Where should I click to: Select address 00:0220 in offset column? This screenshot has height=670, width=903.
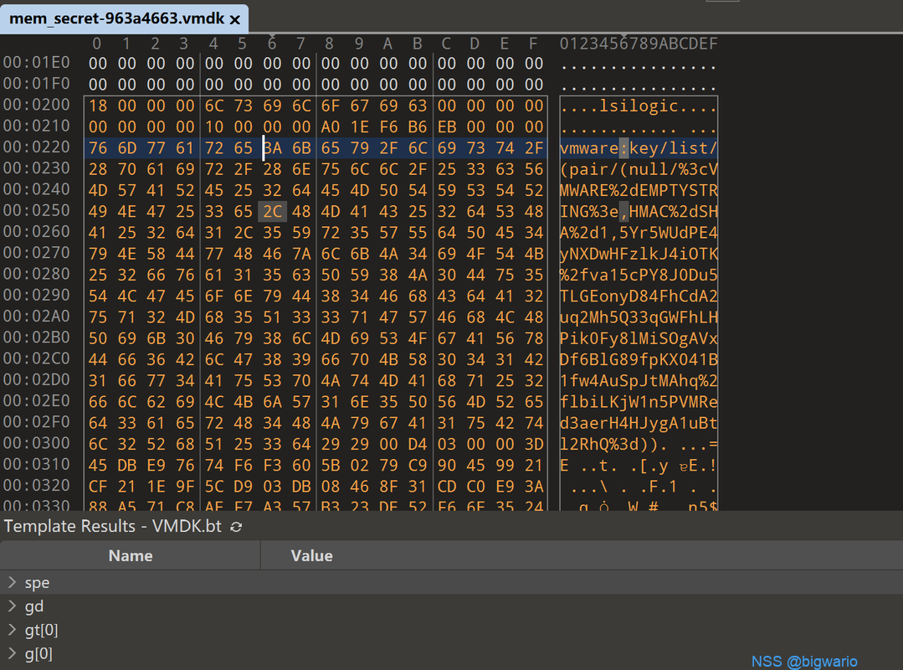coord(36,148)
